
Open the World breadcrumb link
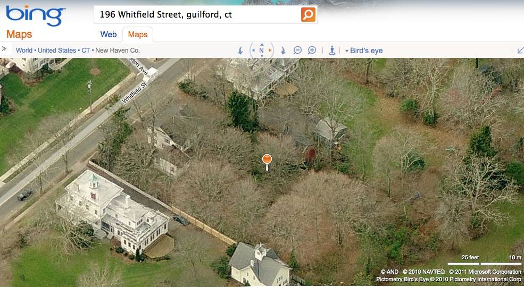[24, 50]
